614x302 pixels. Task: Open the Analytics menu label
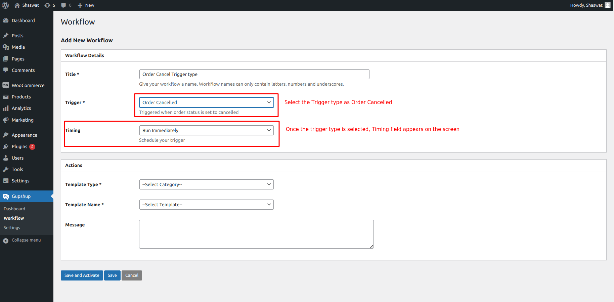pos(21,108)
